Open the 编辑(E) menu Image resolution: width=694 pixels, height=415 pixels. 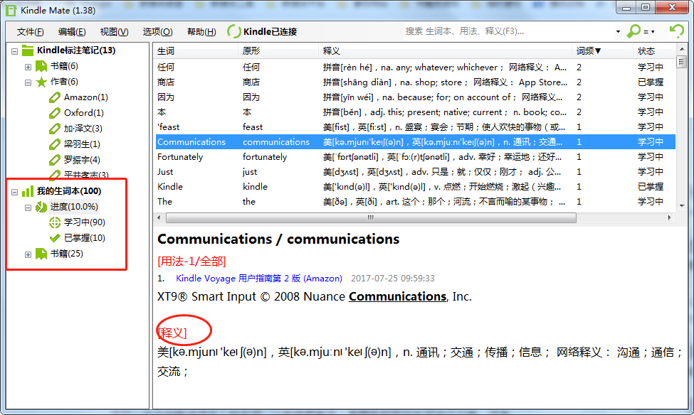pyautogui.click(x=72, y=32)
